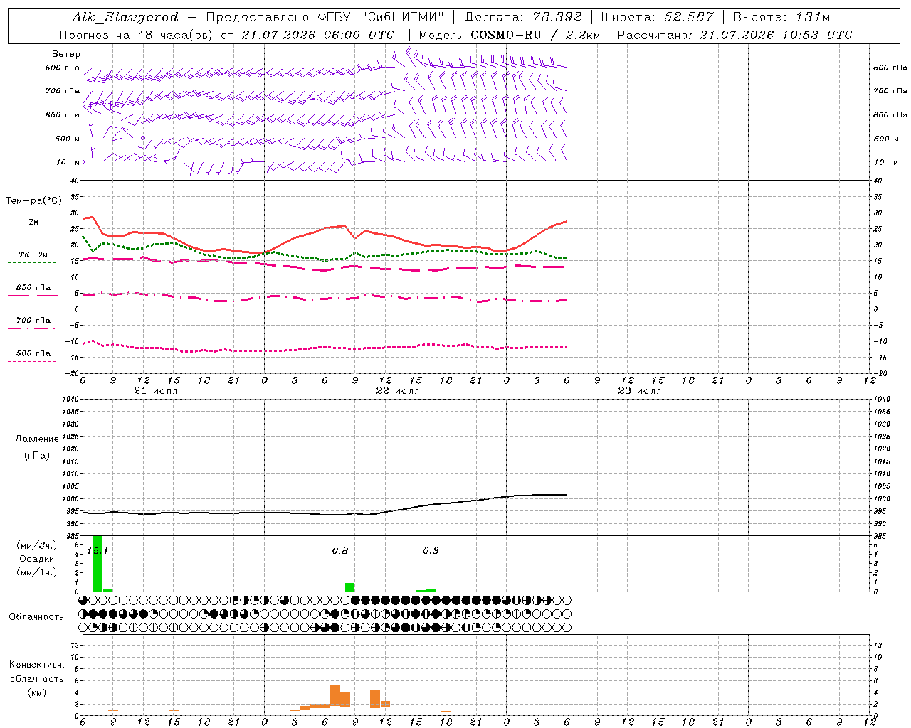911x728 pixels.
Task: Click the tallest orange convective cloud bar
Action: [x=335, y=695]
